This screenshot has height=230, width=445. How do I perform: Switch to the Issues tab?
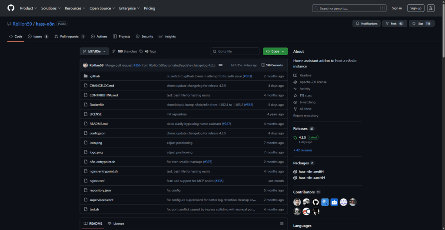coord(38,37)
